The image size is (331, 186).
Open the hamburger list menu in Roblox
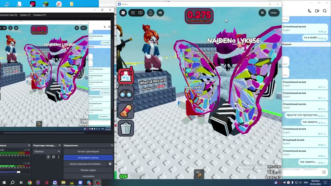click(133, 13)
